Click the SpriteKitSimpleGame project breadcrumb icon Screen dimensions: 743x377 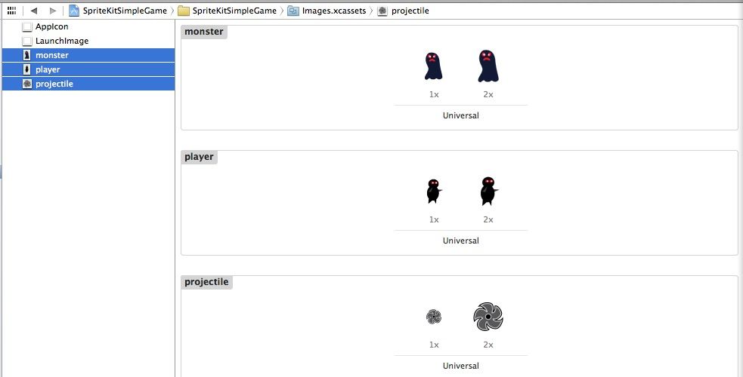pyautogui.click(x=74, y=11)
